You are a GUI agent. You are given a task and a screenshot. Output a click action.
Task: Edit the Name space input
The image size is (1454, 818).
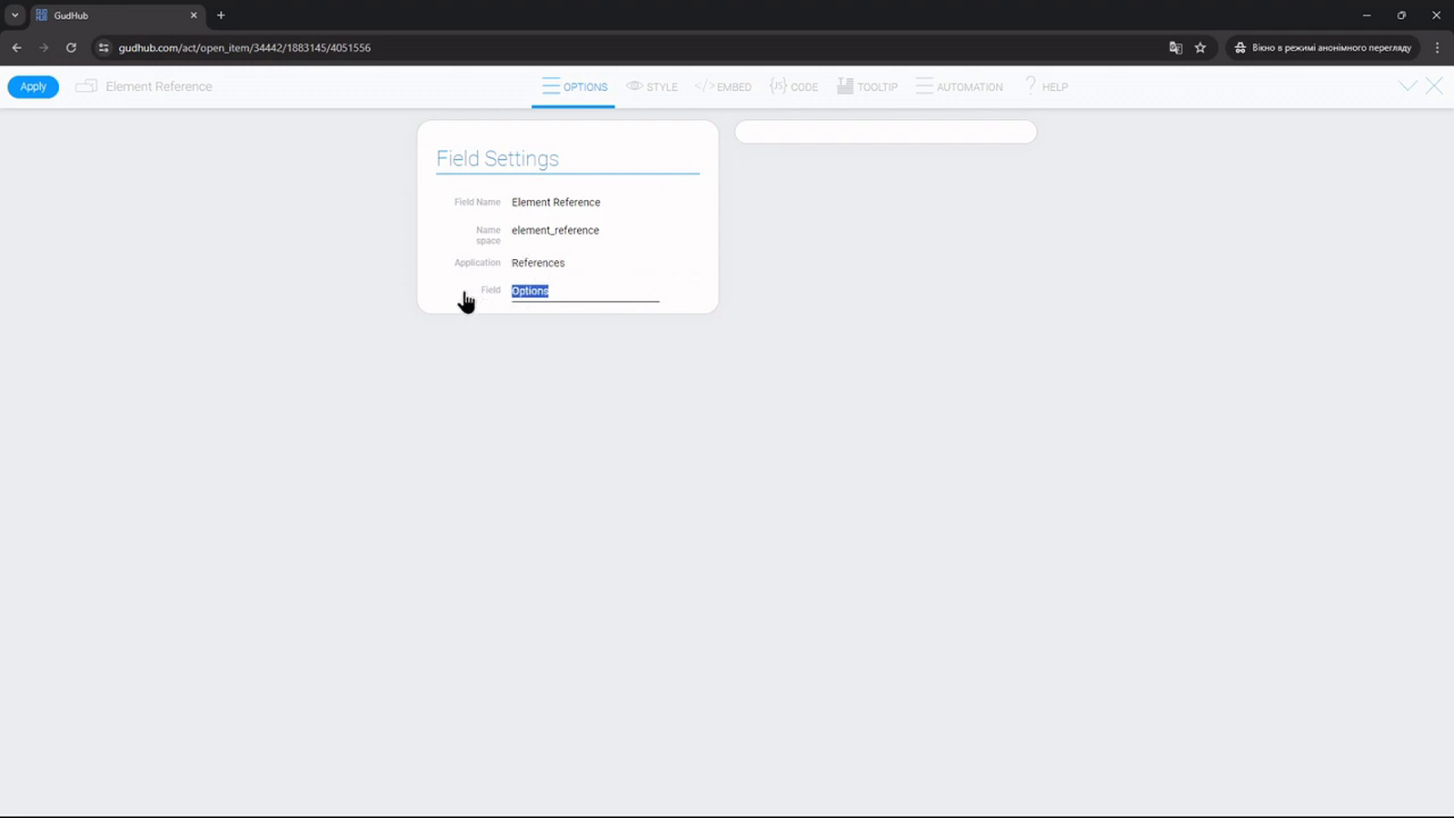click(x=585, y=231)
